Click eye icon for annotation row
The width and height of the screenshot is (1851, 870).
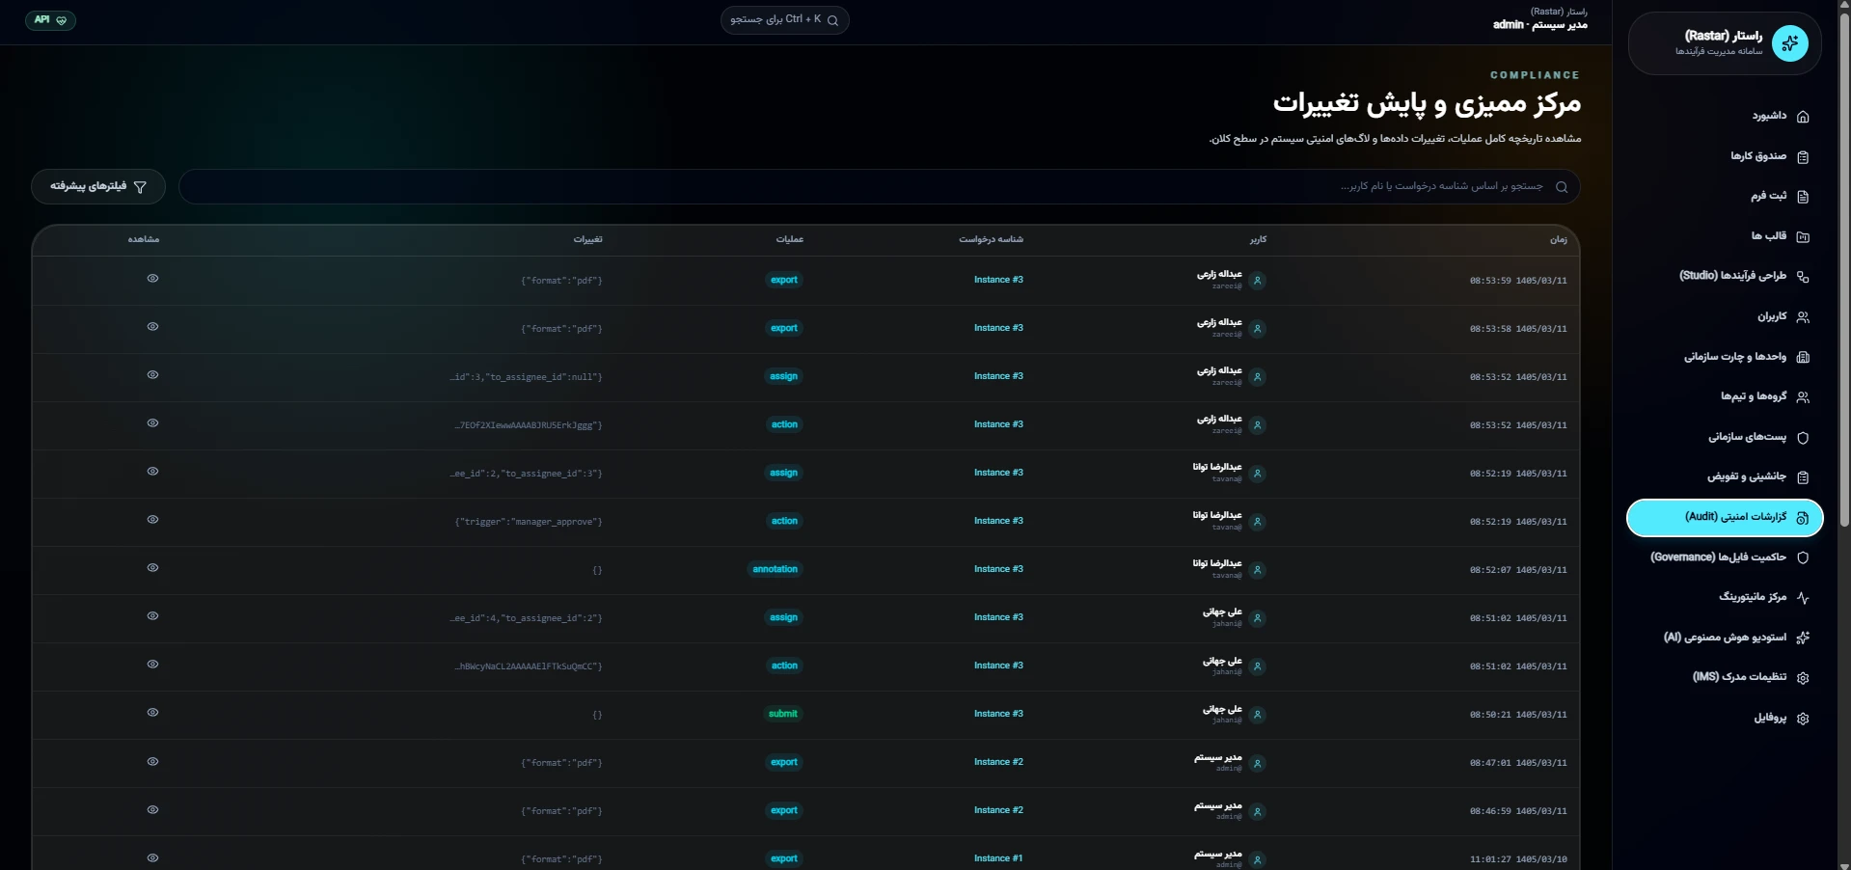(x=152, y=568)
